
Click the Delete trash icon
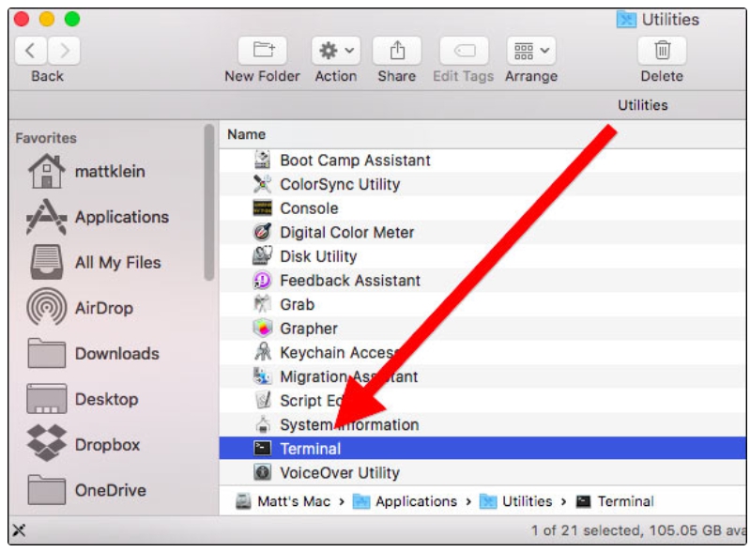point(662,51)
